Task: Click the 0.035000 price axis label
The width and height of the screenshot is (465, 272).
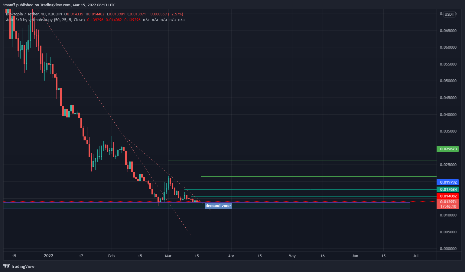Action: pos(448,131)
